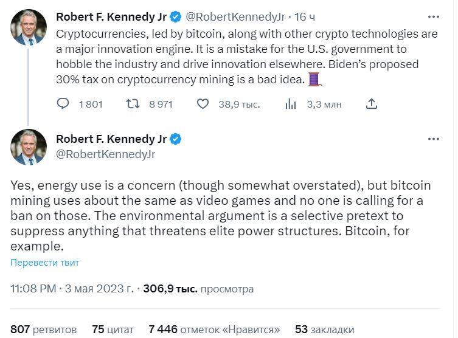The height and width of the screenshot is (338, 458).
Task: Click the second tweet's profile avatar
Action: pos(29,147)
